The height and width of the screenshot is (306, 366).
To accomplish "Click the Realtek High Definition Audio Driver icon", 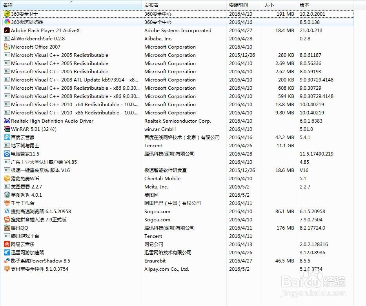I will [x=7, y=121].
